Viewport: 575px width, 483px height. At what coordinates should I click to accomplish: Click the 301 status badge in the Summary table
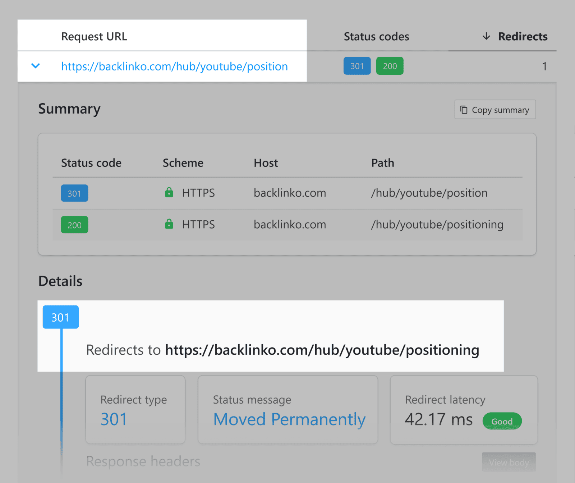pos(74,193)
